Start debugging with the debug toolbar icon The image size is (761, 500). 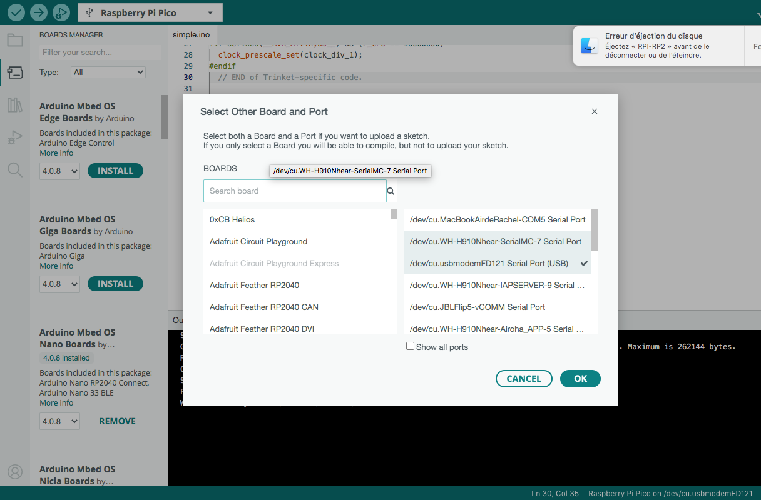coord(61,12)
